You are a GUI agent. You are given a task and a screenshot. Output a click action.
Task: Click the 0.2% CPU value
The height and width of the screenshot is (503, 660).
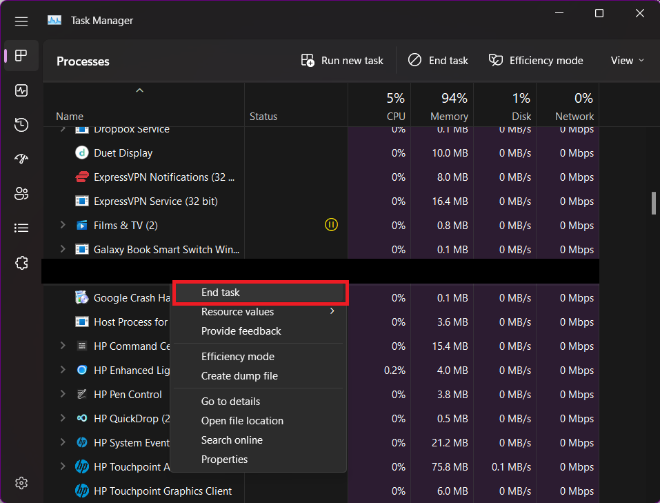pyautogui.click(x=394, y=371)
